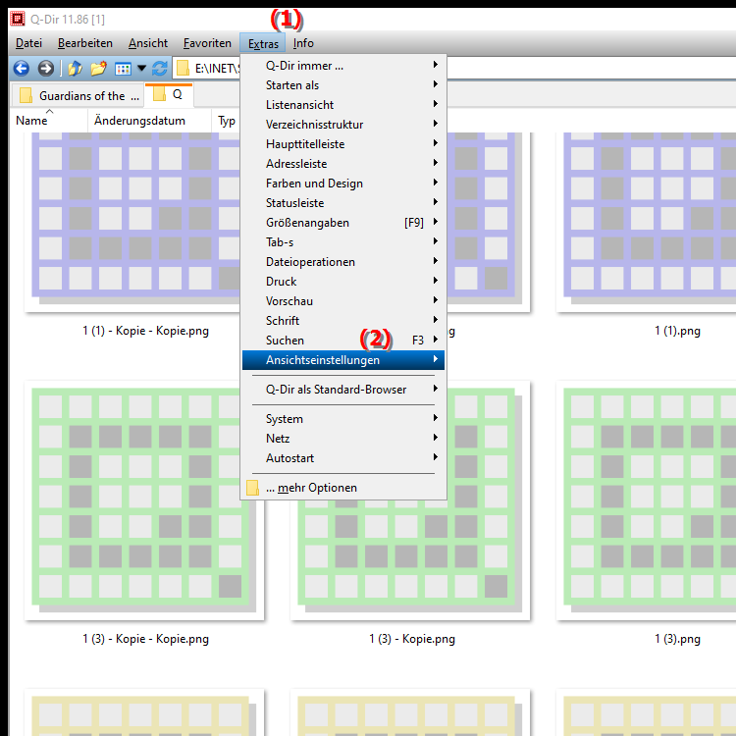Click the refresh arrows icon

[x=160, y=69]
